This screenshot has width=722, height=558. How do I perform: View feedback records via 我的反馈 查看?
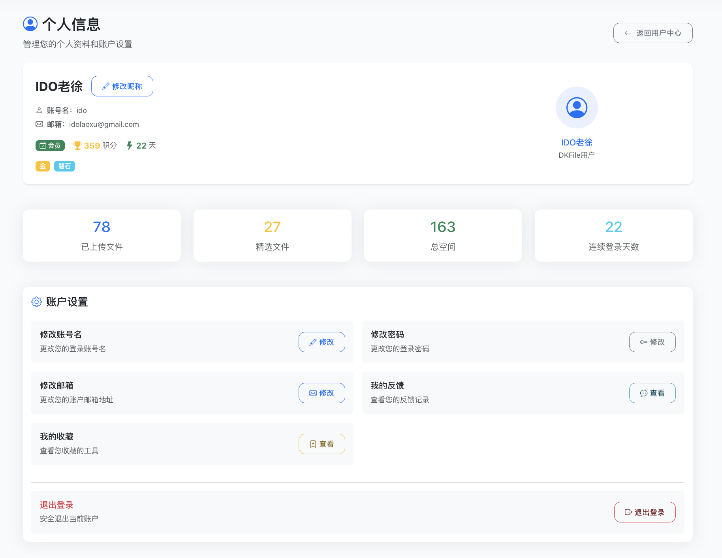[x=652, y=393]
